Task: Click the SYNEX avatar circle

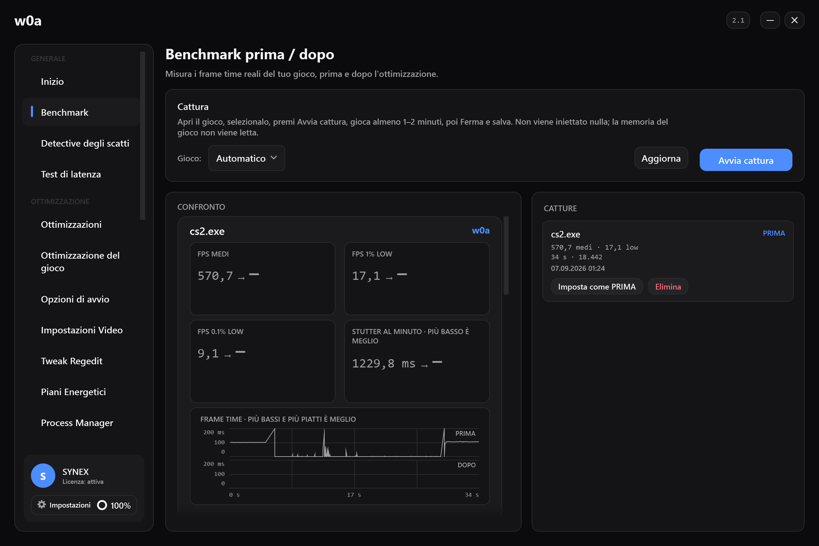Action: (43, 476)
